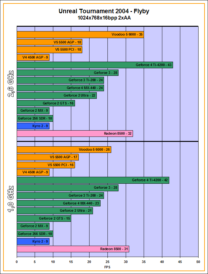Select the '25' tick on the x-axis
Screen dimensions: 208x274
(107, 261)
